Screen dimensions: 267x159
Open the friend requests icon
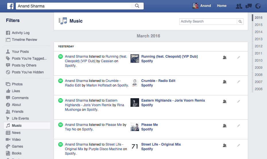pos(239,6)
